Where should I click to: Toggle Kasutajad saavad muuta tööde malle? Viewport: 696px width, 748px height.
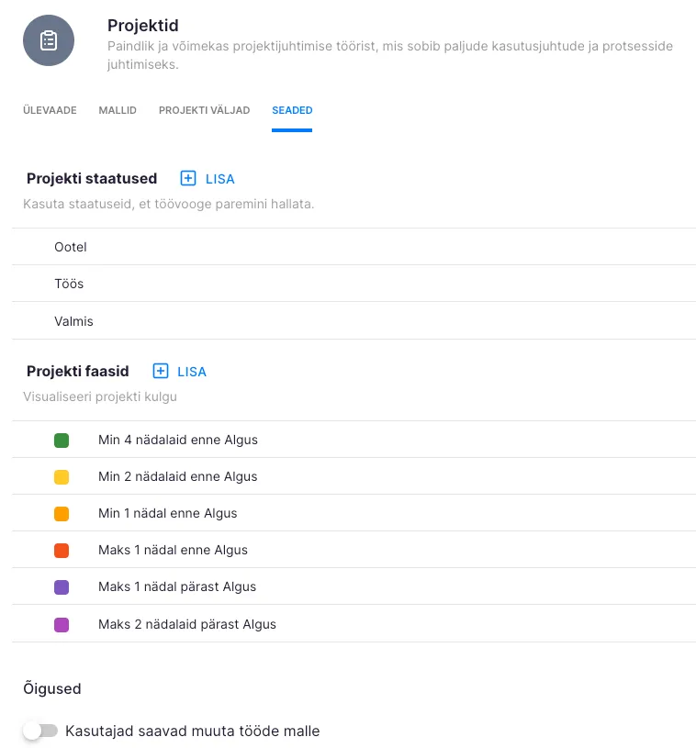point(40,731)
